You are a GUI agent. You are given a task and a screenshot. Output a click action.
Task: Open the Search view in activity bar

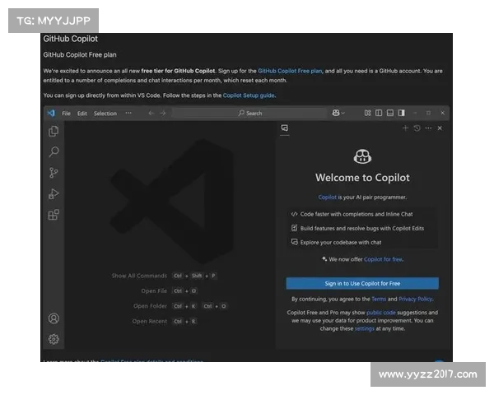point(54,152)
